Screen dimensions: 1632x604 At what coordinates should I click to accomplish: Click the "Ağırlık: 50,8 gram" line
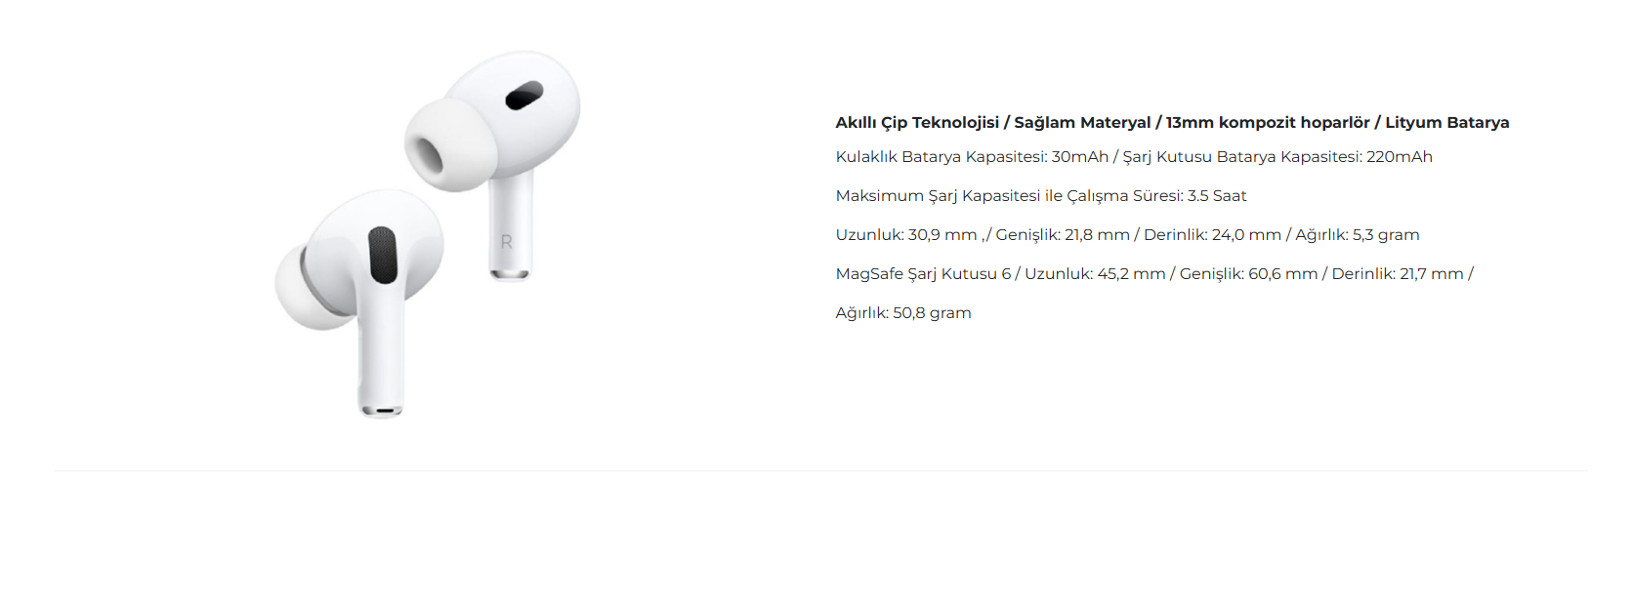pos(903,313)
